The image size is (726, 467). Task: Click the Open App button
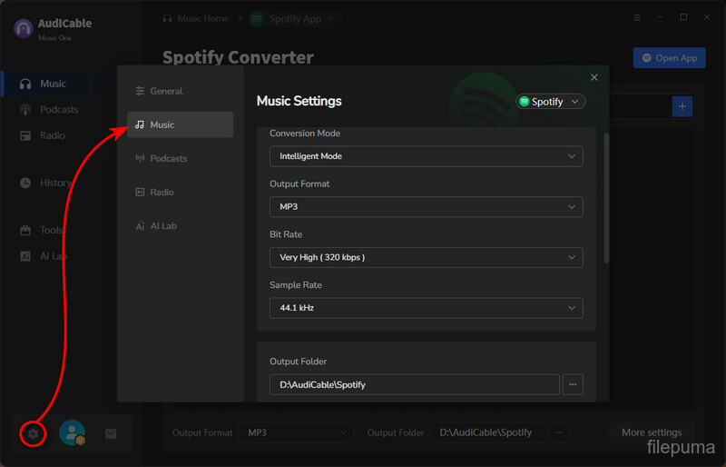[x=669, y=58]
